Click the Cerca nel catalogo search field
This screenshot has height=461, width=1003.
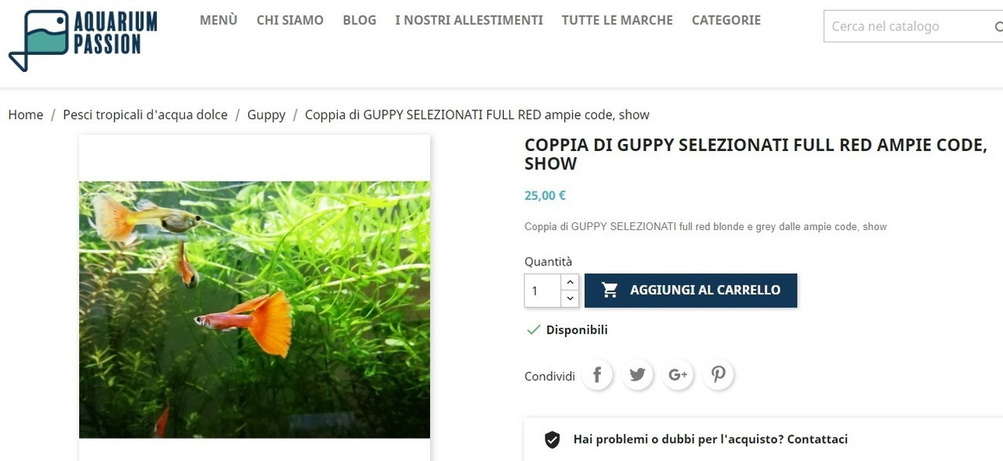909,27
